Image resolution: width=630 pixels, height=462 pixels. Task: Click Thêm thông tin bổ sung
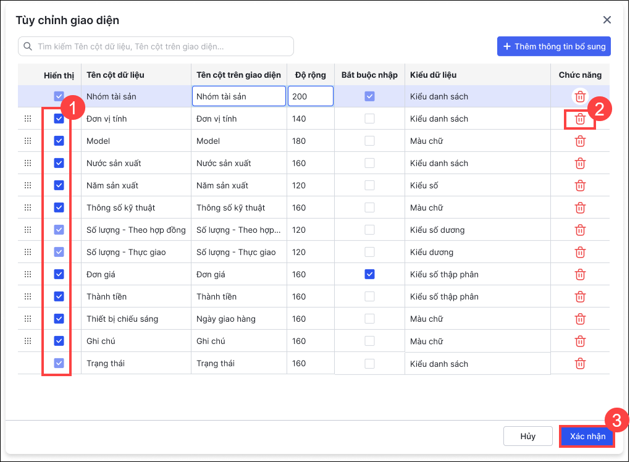[554, 46]
